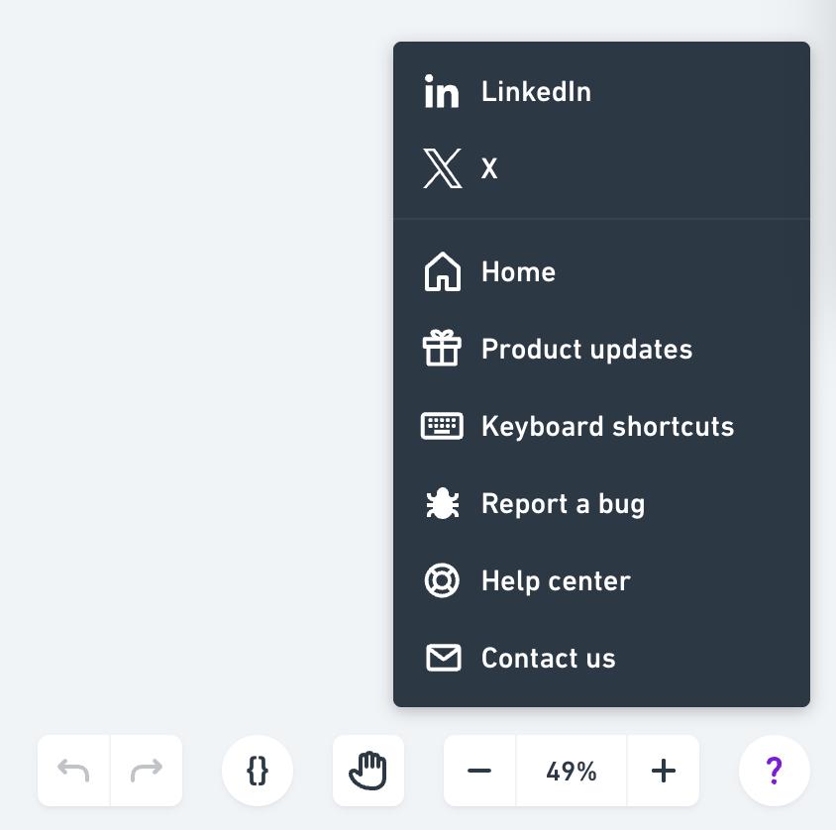Screen dimensions: 836x830
Task: Click the bug icon
Action: 442,503
